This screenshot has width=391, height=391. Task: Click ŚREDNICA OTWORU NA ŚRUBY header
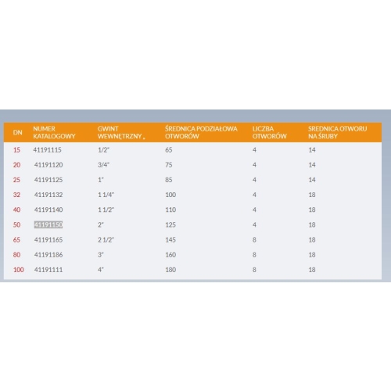(338, 132)
